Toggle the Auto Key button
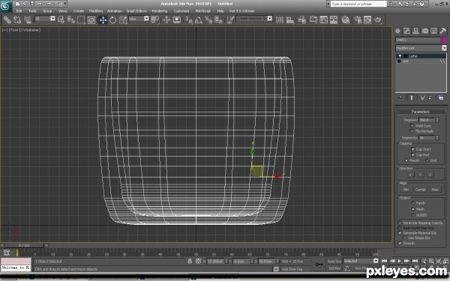The image size is (450, 281). click(x=334, y=262)
